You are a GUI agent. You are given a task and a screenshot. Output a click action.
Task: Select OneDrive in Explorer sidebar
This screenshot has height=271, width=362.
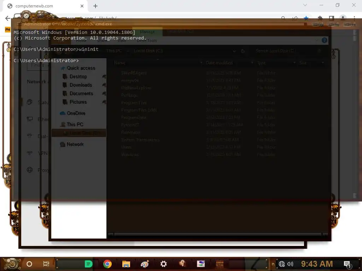pos(72,113)
